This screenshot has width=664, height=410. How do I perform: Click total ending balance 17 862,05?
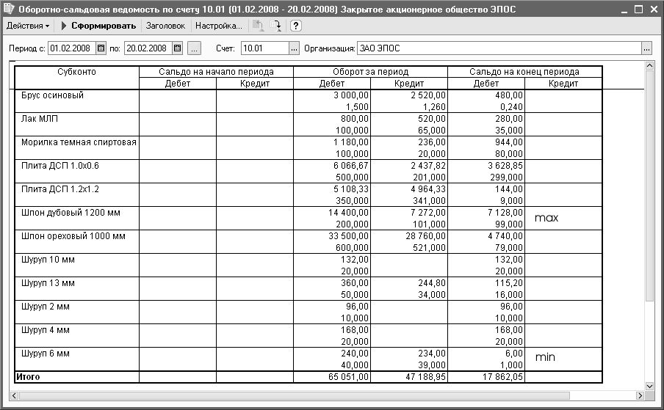click(x=502, y=376)
